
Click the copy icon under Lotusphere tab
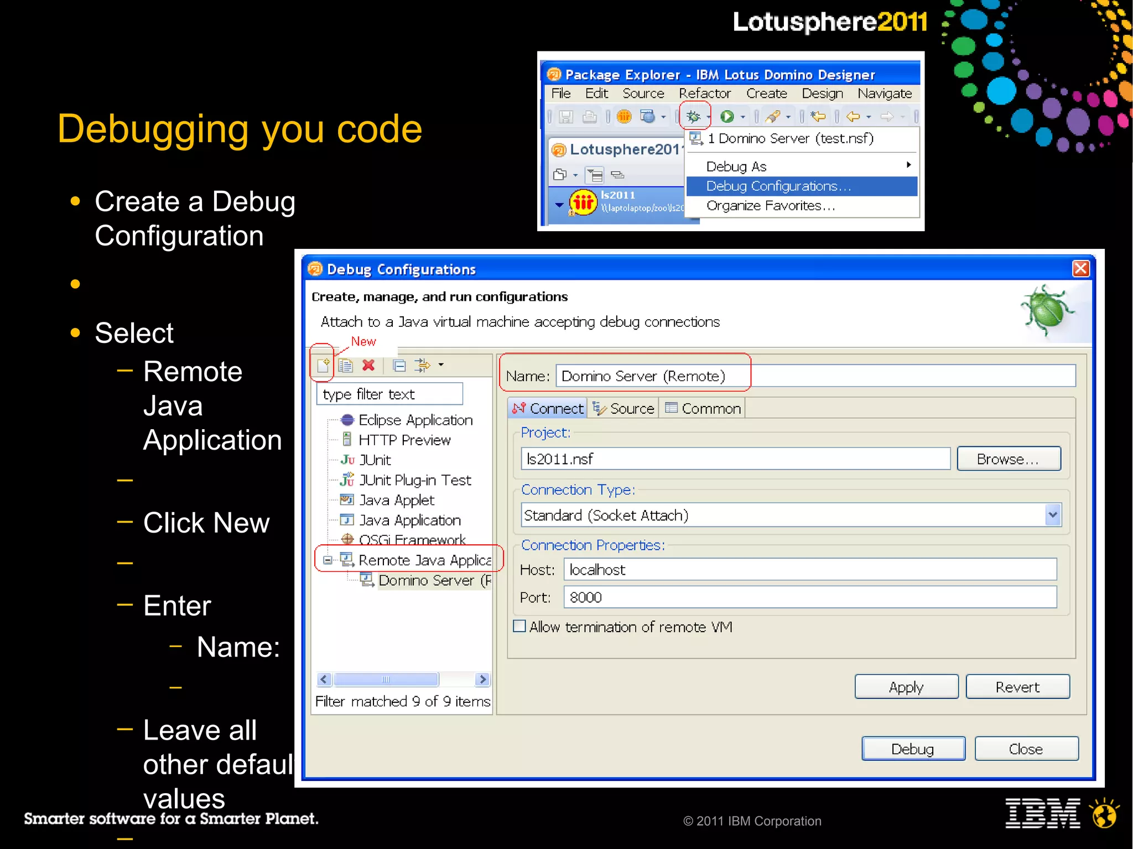pyautogui.click(x=560, y=175)
